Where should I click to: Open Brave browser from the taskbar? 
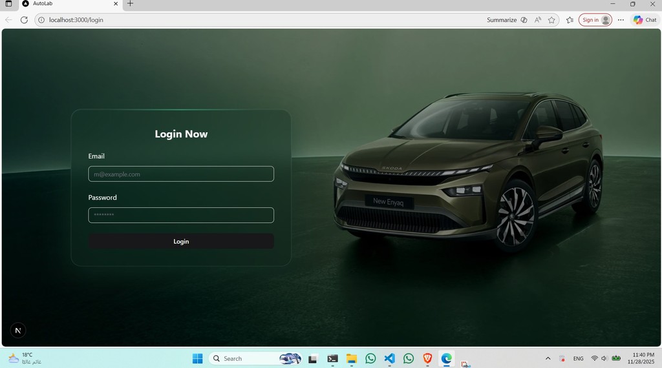point(427,359)
